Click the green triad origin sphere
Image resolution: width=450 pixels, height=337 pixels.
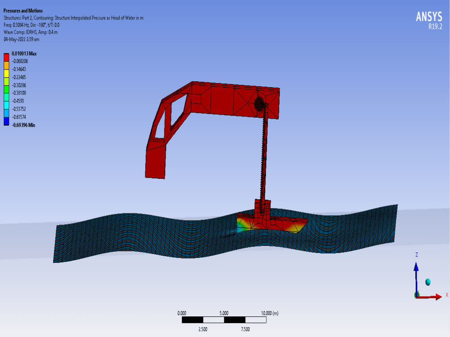416,294
